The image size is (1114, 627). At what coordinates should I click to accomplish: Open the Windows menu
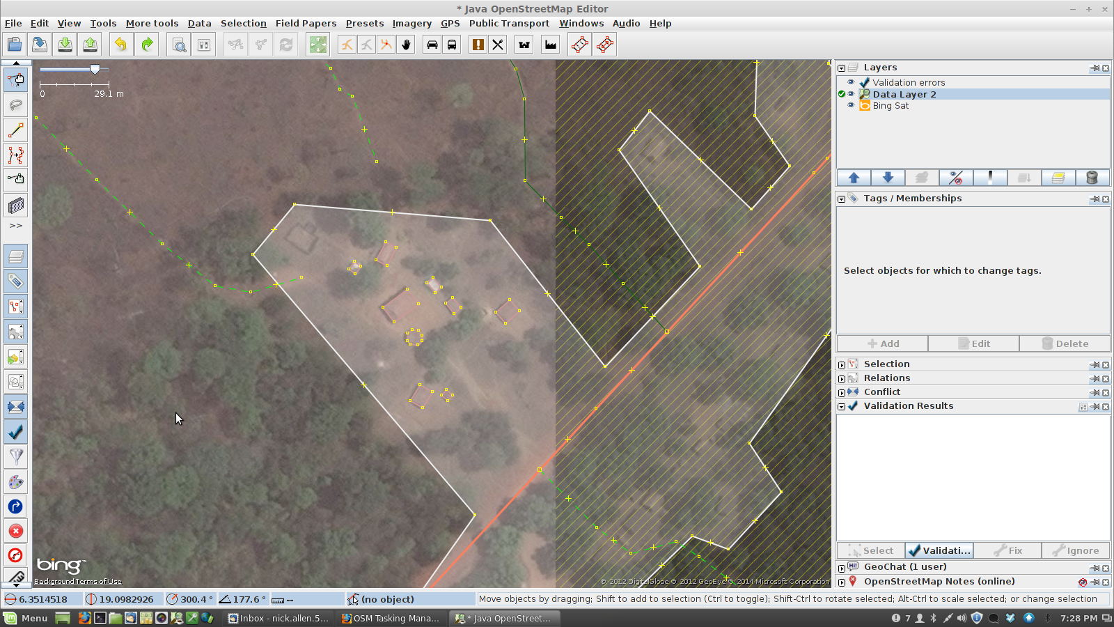click(x=581, y=23)
